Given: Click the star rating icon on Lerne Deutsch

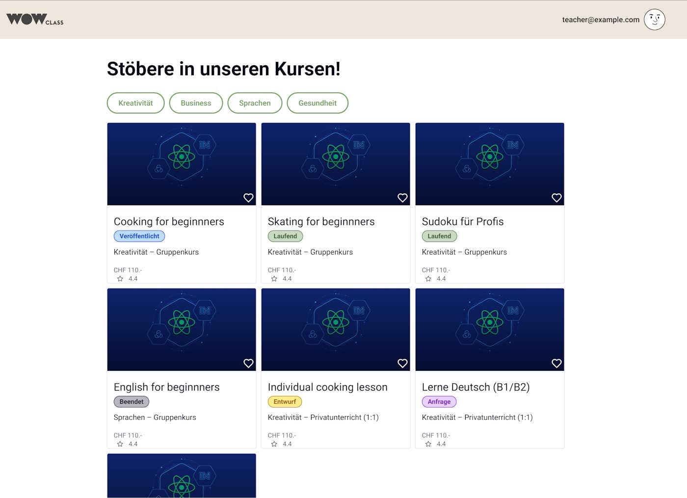Looking at the screenshot, I should pos(428,444).
